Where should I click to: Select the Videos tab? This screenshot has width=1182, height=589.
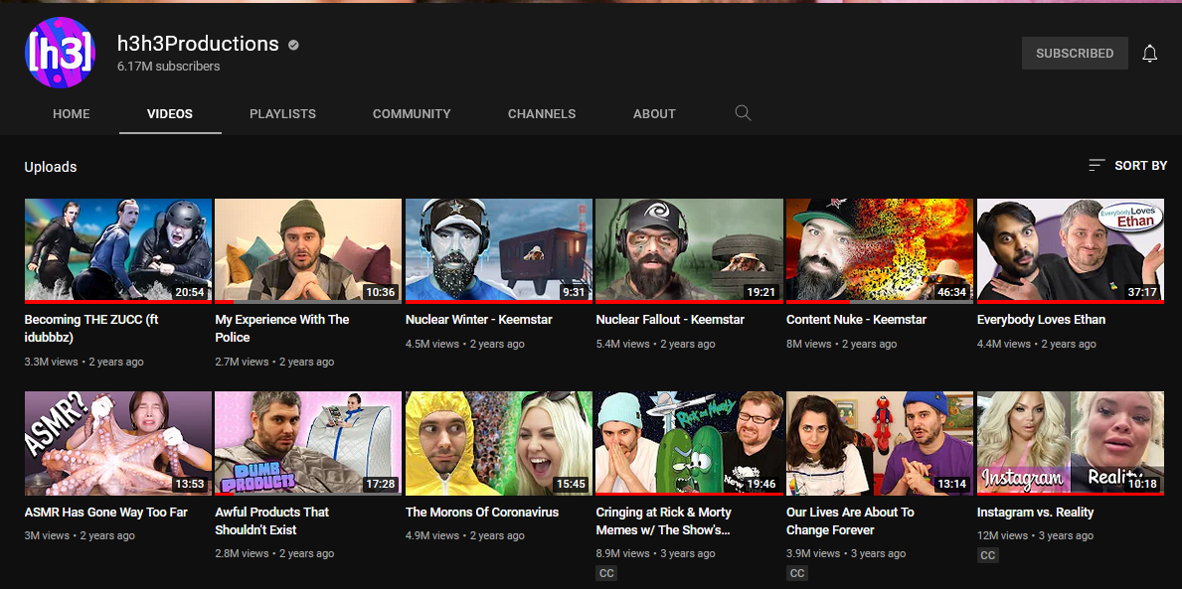coord(170,114)
